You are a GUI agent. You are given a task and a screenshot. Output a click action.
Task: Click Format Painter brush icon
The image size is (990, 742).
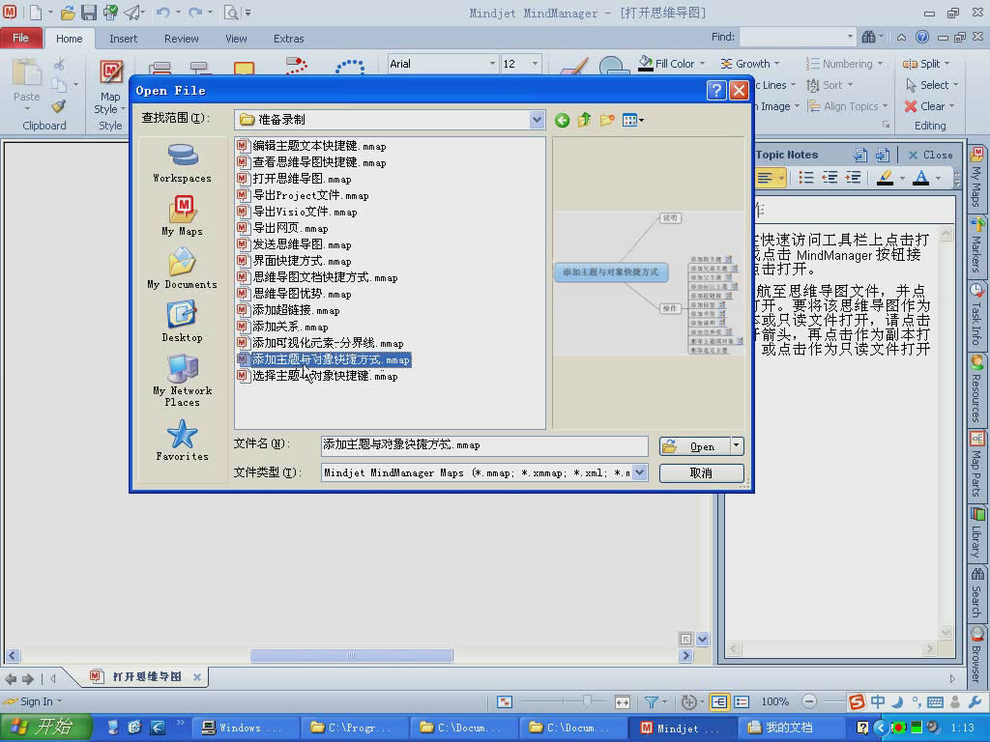(x=59, y=106)
